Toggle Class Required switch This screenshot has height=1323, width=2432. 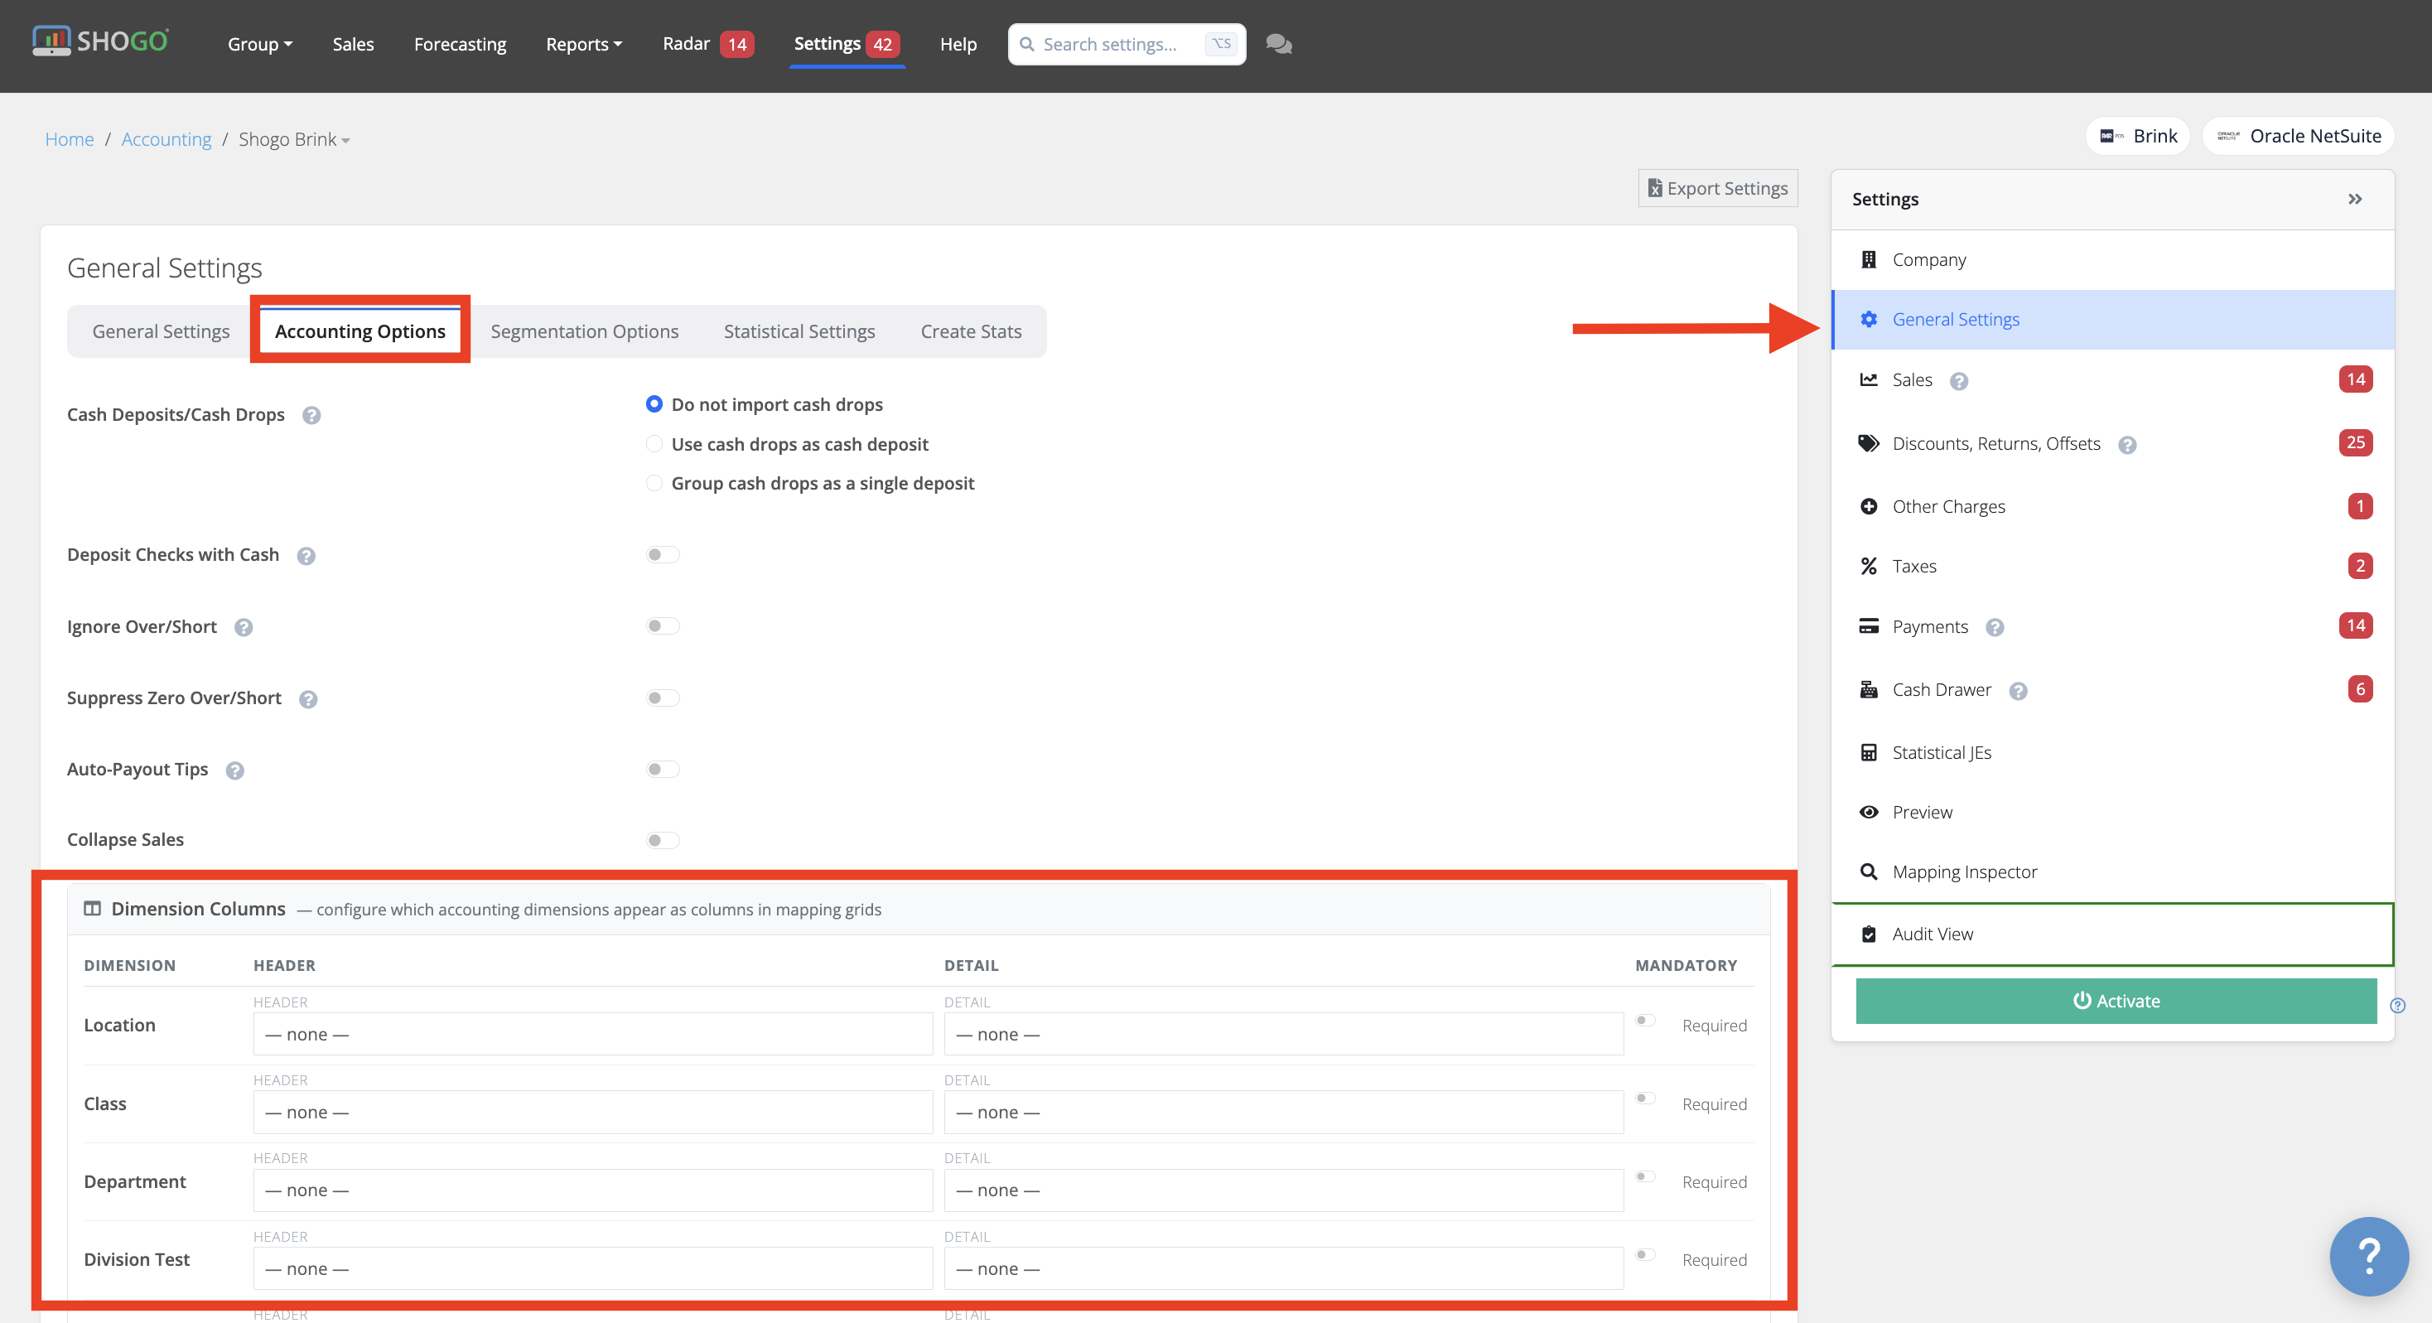[1646, 1098]
